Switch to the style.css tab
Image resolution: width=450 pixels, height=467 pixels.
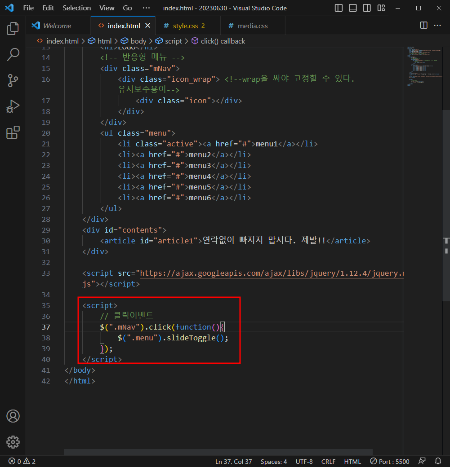point(188,26)
